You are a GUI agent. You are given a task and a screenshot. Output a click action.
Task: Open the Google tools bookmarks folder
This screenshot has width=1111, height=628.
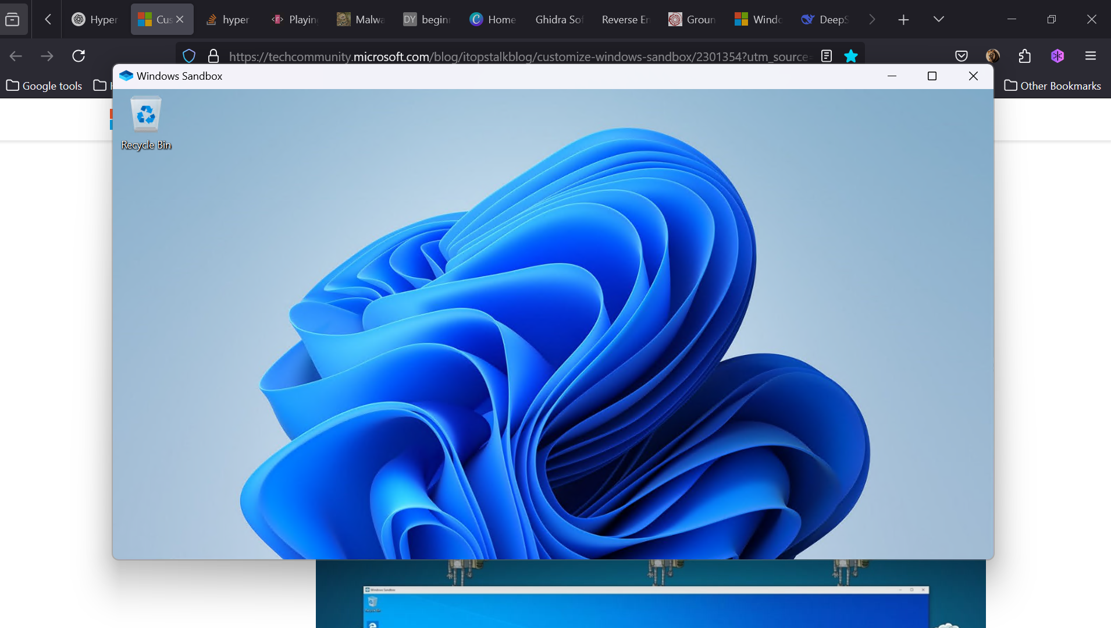coord(44,86)
